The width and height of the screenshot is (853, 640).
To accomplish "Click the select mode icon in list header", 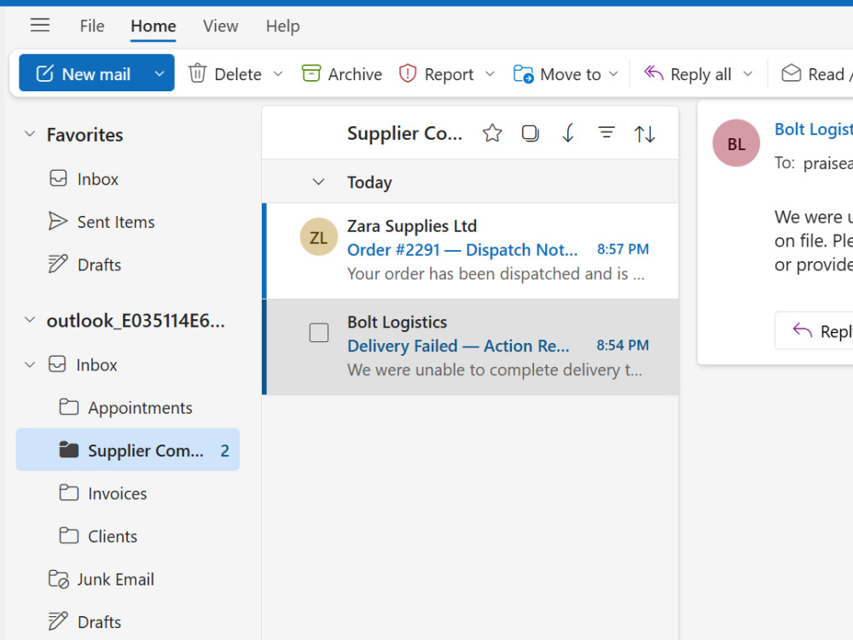I will coord(531,133).
